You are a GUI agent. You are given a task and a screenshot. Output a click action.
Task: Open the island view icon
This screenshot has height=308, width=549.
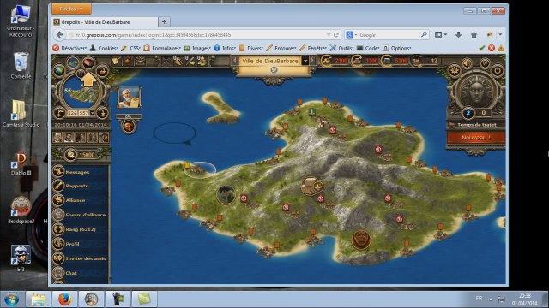pyautogui.click(x=73, y=62)
